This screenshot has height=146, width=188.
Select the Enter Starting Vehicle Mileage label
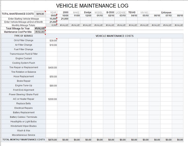click(23, 19)
